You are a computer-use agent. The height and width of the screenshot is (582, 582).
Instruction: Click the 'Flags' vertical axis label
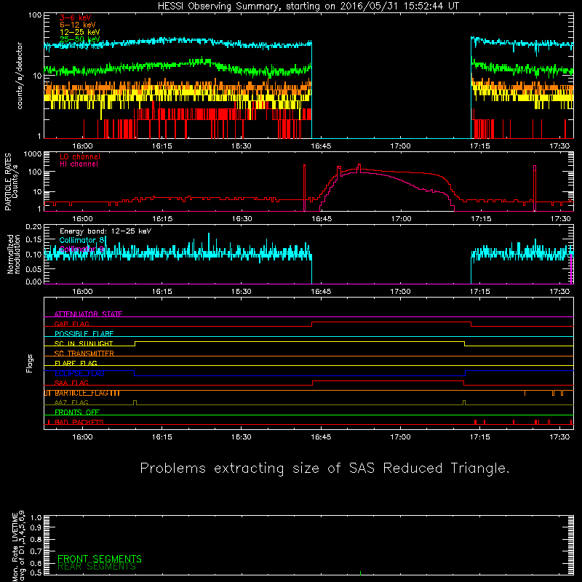coord(29,363)
